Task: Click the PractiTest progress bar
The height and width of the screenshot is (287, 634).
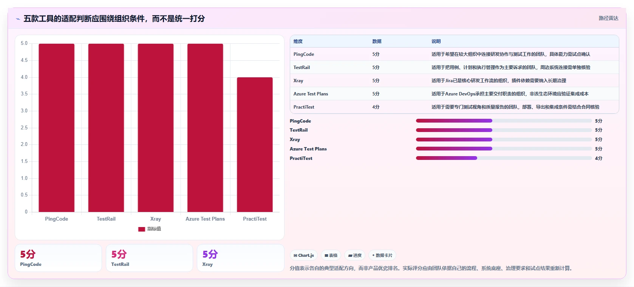Action: [504, 158]
